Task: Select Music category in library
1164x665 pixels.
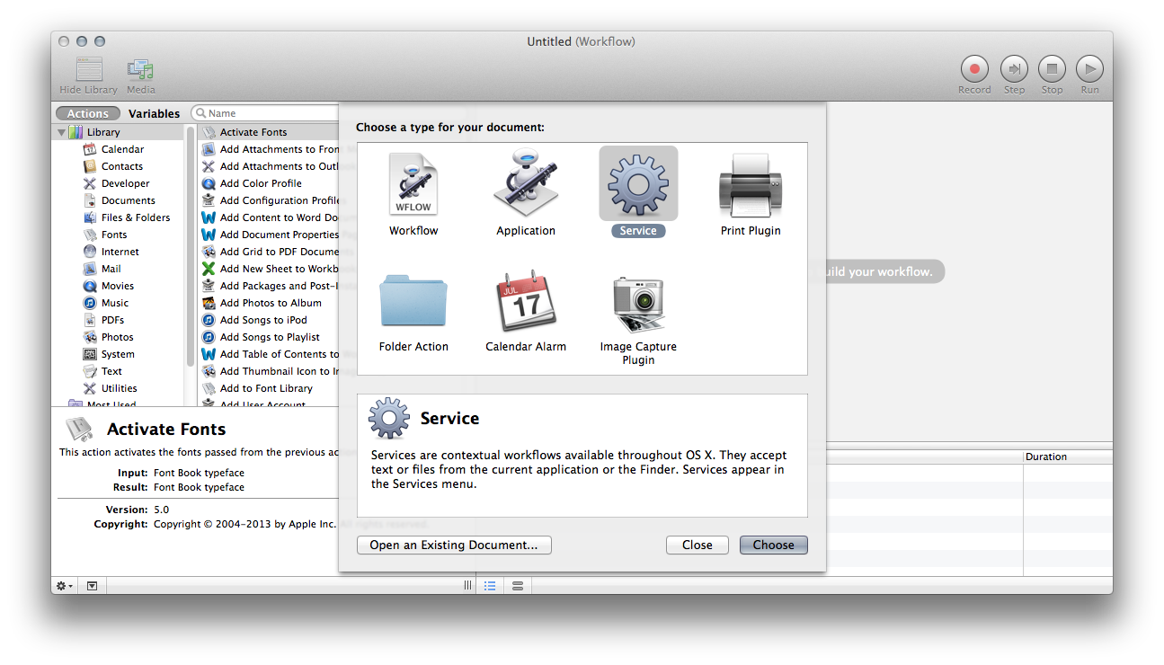Action: point(114,303)
